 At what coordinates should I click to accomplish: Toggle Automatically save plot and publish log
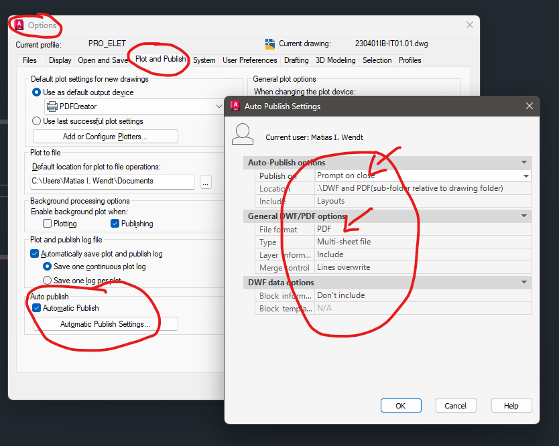pos(35,254)
